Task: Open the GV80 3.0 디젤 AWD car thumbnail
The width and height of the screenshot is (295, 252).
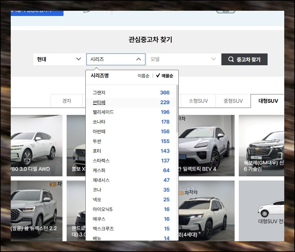Action: pyautogui.click(x=36, y=146)
